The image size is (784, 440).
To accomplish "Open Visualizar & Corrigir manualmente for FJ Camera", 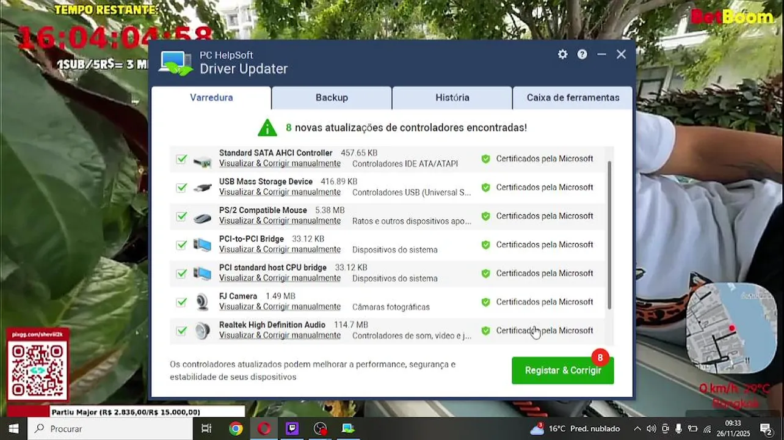I will coord(280,307).
